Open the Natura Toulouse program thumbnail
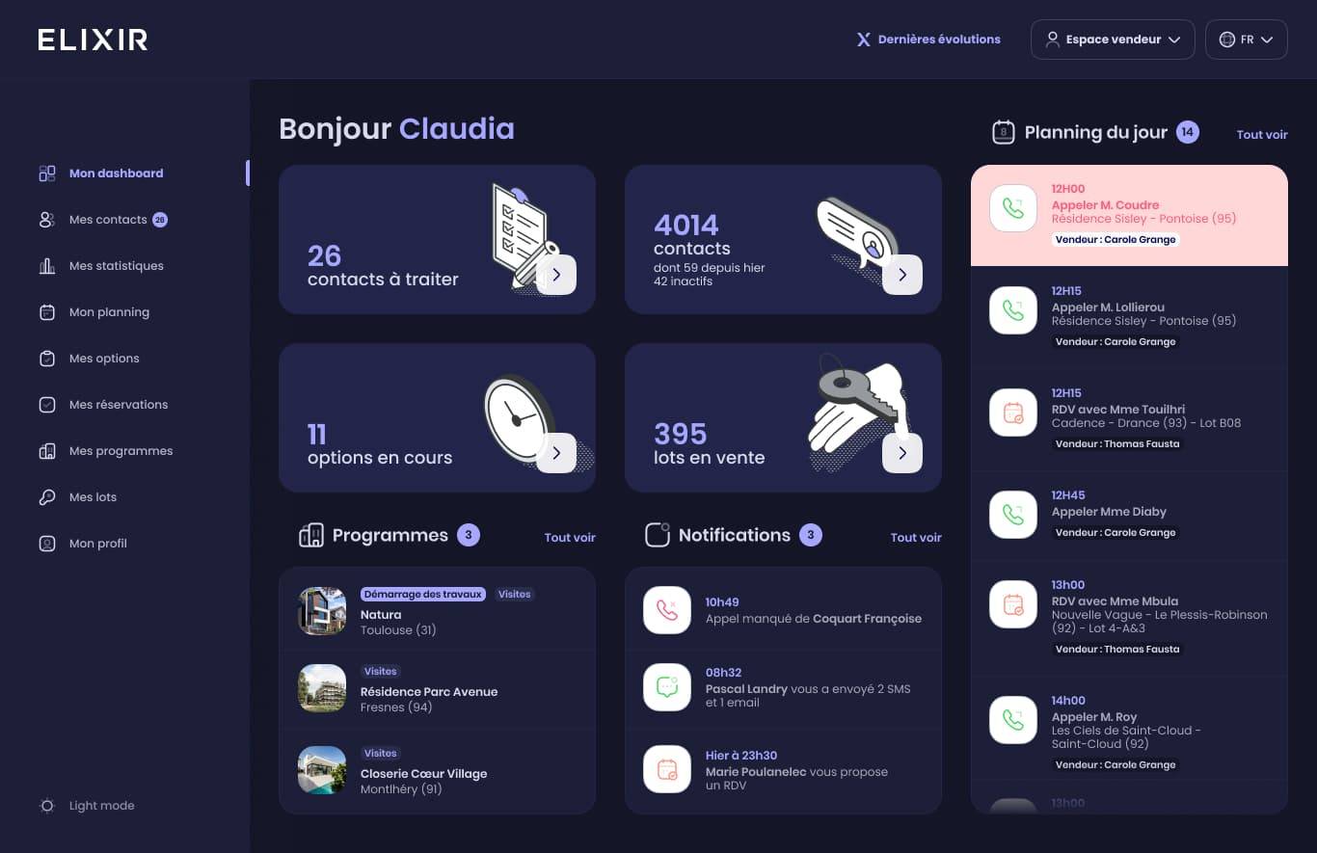1317x853 pixels. (x=321, y=610)
